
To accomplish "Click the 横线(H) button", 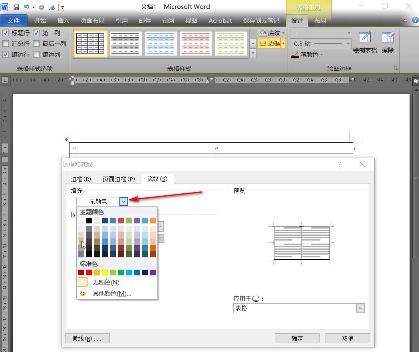I will tap(87, 338).
